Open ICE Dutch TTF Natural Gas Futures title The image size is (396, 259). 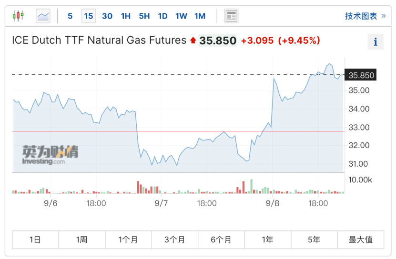[99, 40]
